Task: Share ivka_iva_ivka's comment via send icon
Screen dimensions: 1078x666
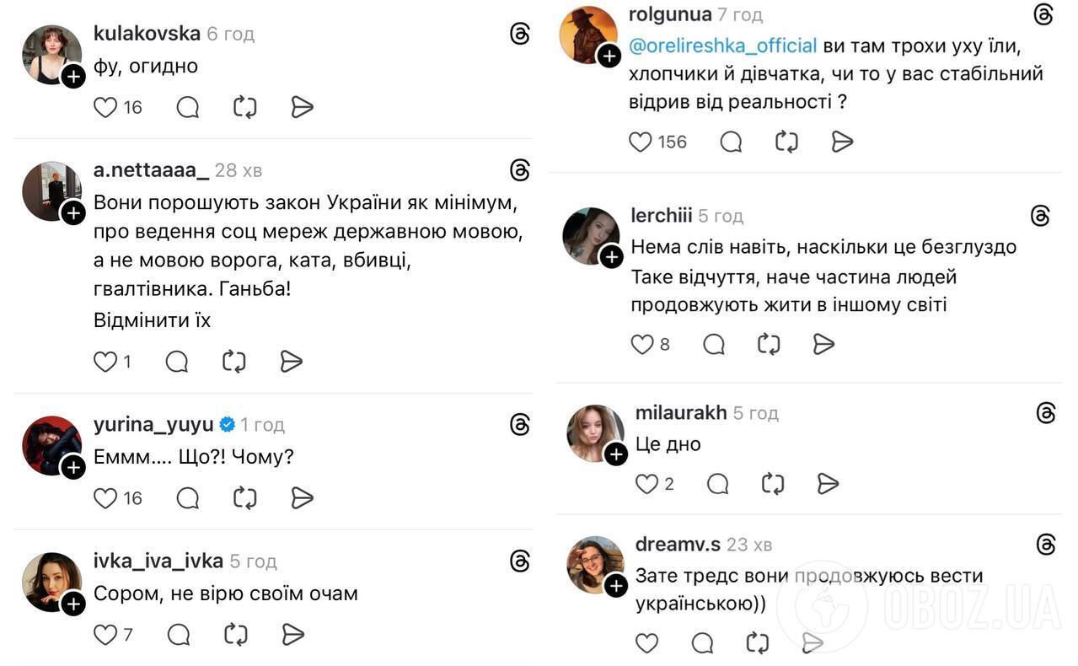Action: (293, 633)
